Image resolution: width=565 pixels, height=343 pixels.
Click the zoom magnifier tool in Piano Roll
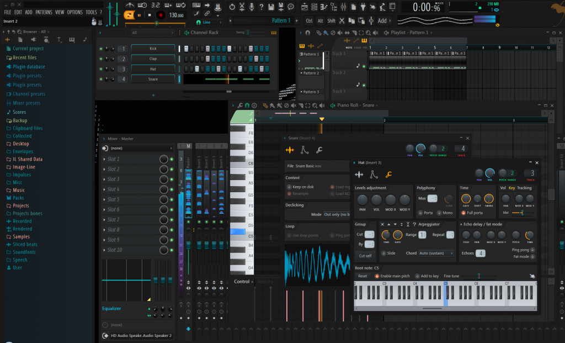315,105
